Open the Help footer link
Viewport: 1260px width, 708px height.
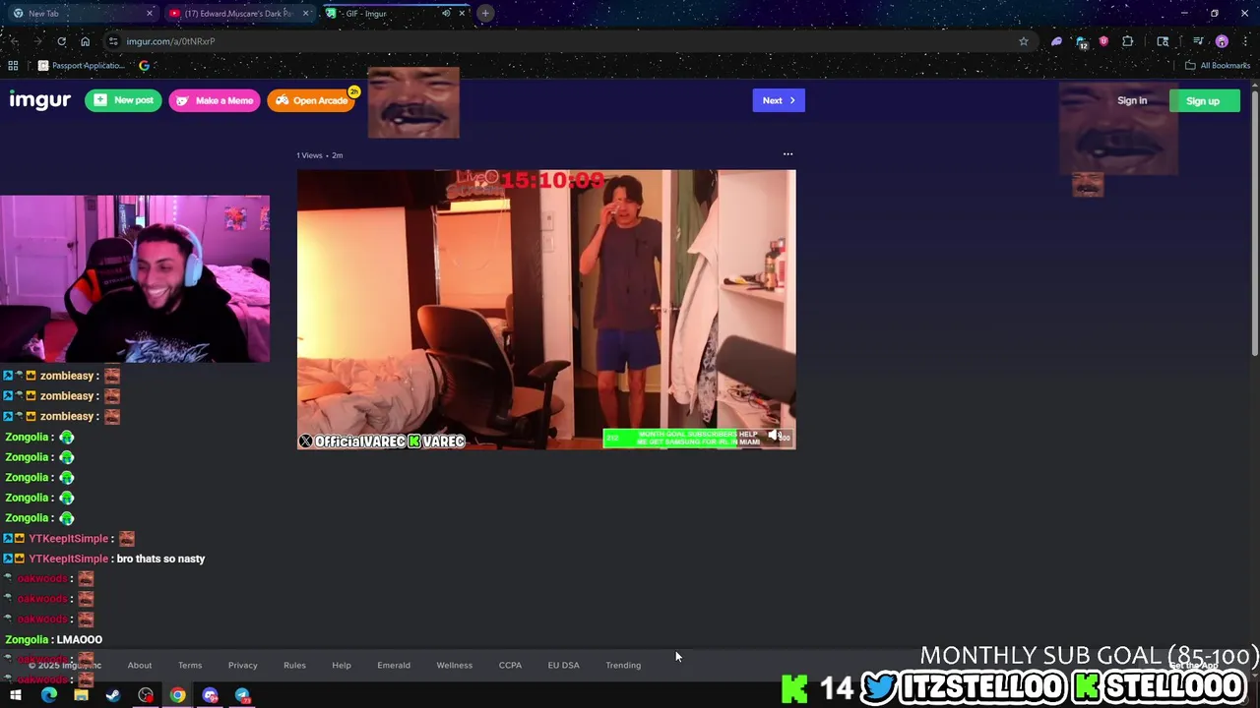[x=342, y=665]
